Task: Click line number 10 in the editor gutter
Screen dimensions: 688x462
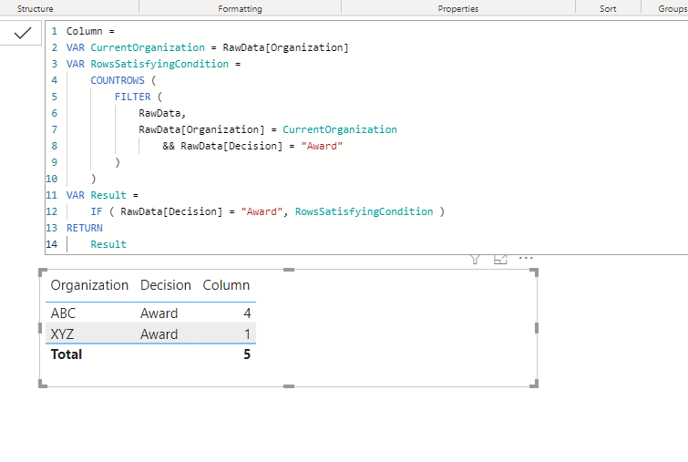Action: pyautogui.click(x=52, y=179)
